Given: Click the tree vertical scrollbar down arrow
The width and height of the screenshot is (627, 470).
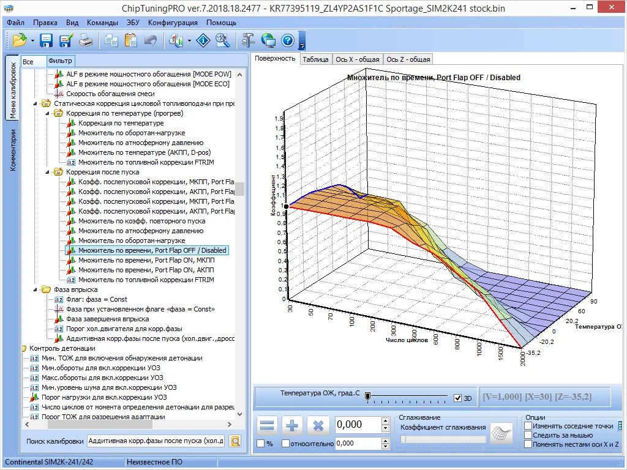Looking at the screenshot, I should tap(239, 414).
